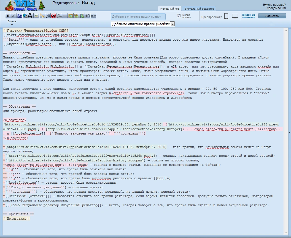Insert internal link with the Ab icon
The width and height of the screenshot is (291, 238).
point(20,16)
